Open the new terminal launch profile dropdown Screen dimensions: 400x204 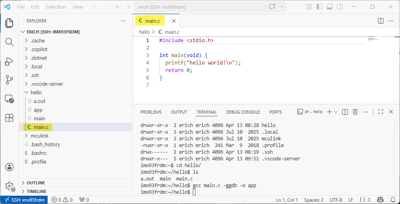coord(336,112)
